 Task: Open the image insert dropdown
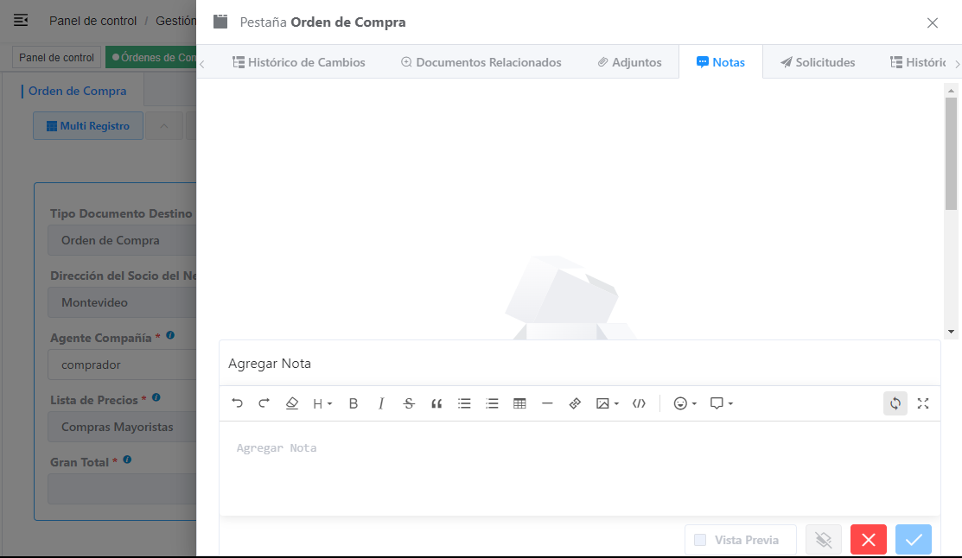[607, 403]
